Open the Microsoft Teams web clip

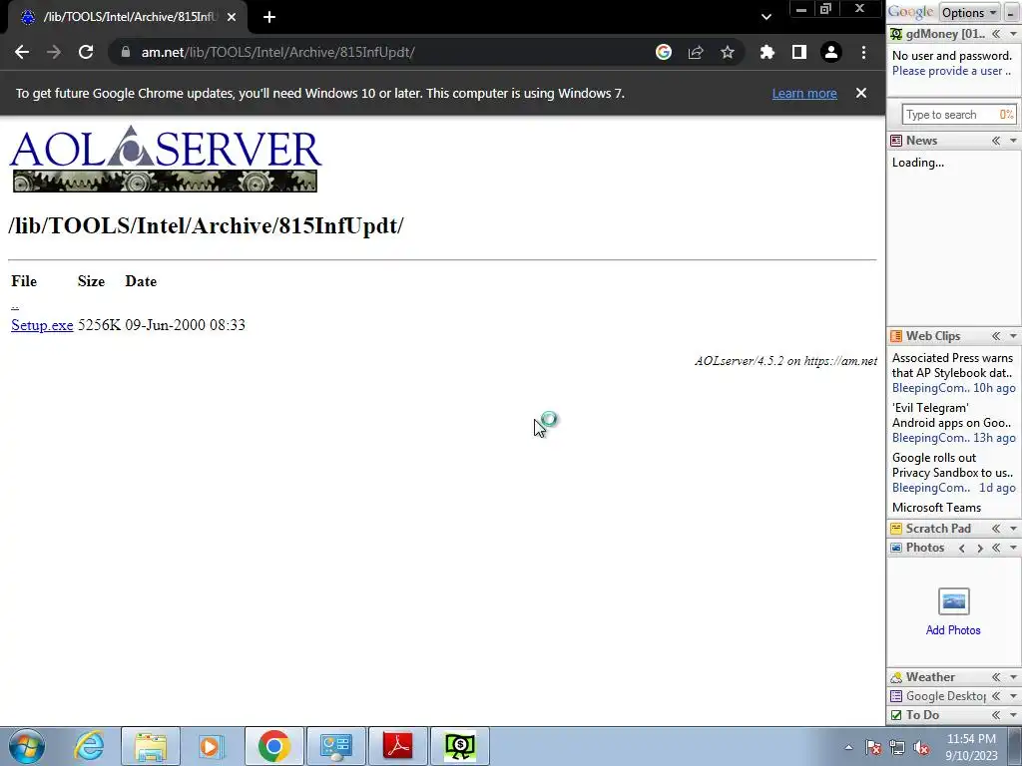(x=936, y=508)
